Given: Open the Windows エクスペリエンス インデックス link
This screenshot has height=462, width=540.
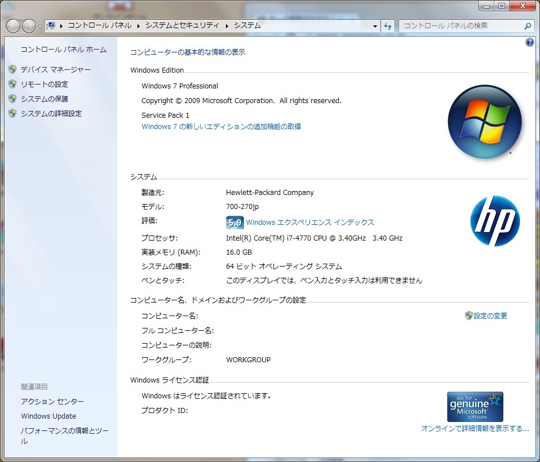Looking at the screenshot, I should pos(310,223).
